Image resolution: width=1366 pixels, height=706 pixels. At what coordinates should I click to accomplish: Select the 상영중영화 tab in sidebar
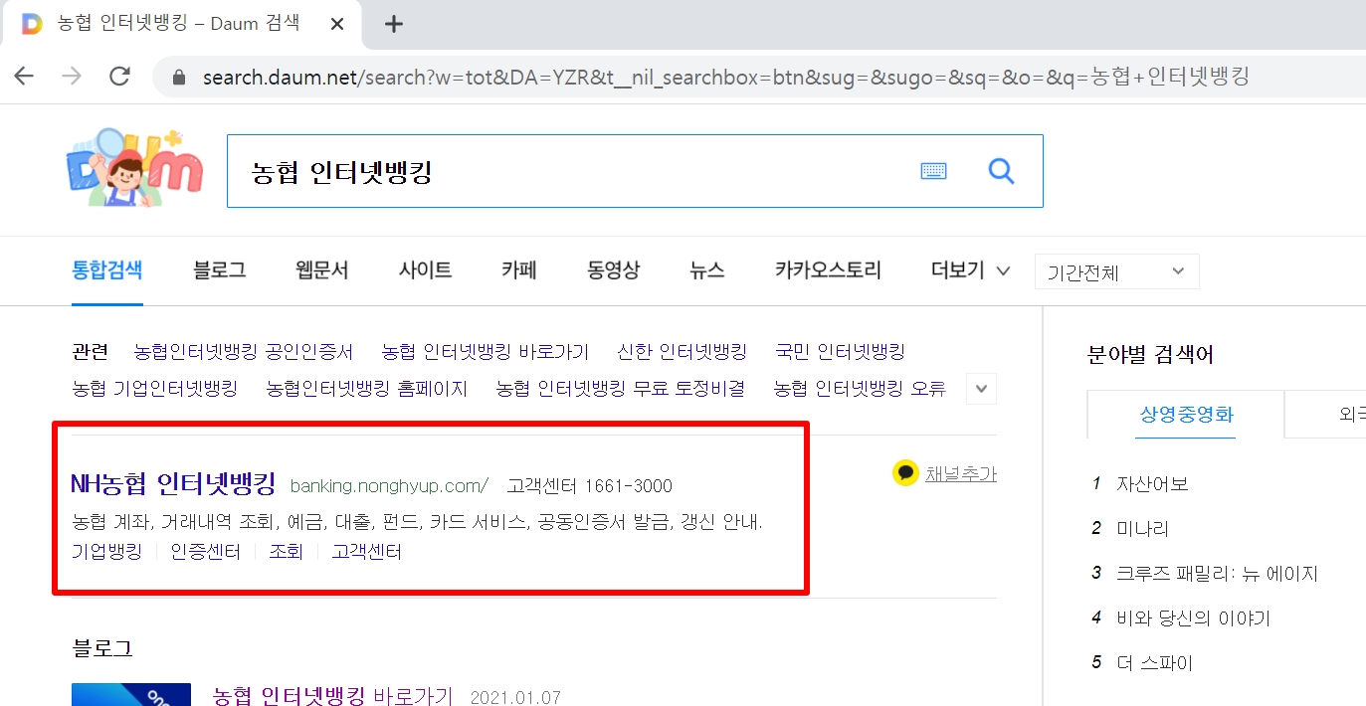click(1187, 415)
